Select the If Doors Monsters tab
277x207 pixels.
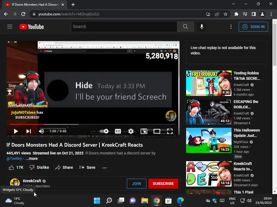(x=35, y=5)
